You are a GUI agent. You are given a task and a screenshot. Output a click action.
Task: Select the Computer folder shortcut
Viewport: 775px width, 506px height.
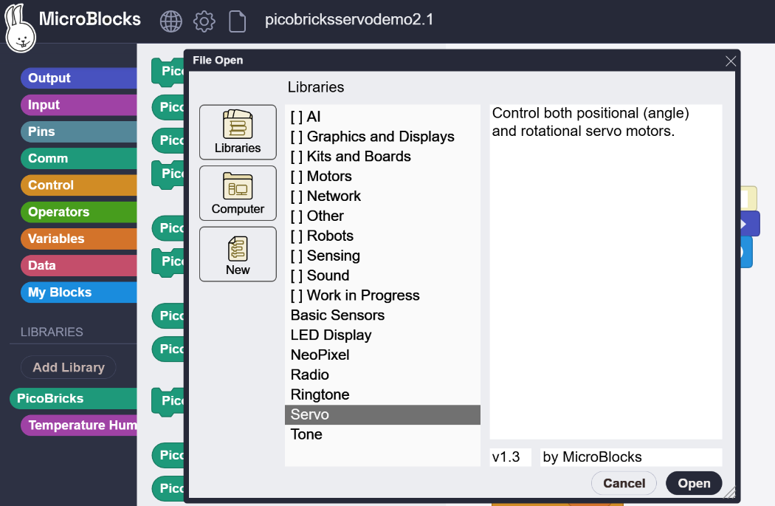pos(238,193)
